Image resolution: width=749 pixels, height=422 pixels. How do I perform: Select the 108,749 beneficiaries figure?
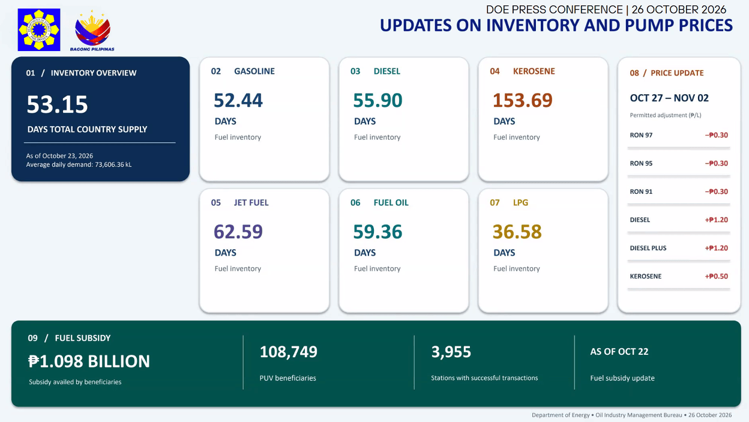(289, 352)
